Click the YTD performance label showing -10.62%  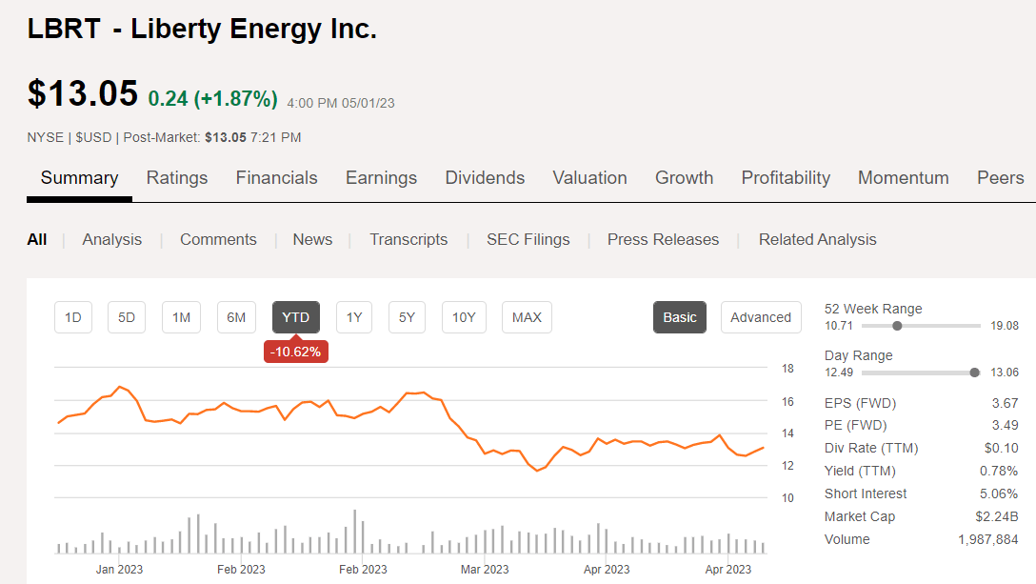click(296, 351)
